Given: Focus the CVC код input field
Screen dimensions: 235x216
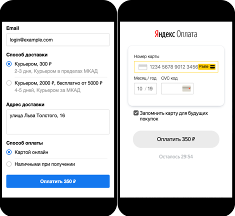Looking at the screenshot, I should [x=177, y=88].
